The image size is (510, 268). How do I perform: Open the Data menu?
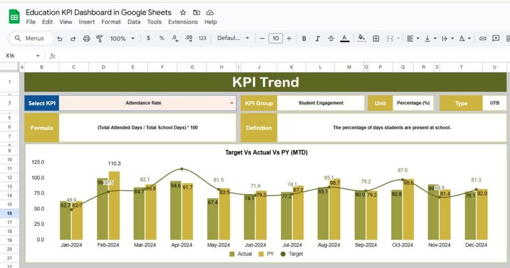[134, 22]
